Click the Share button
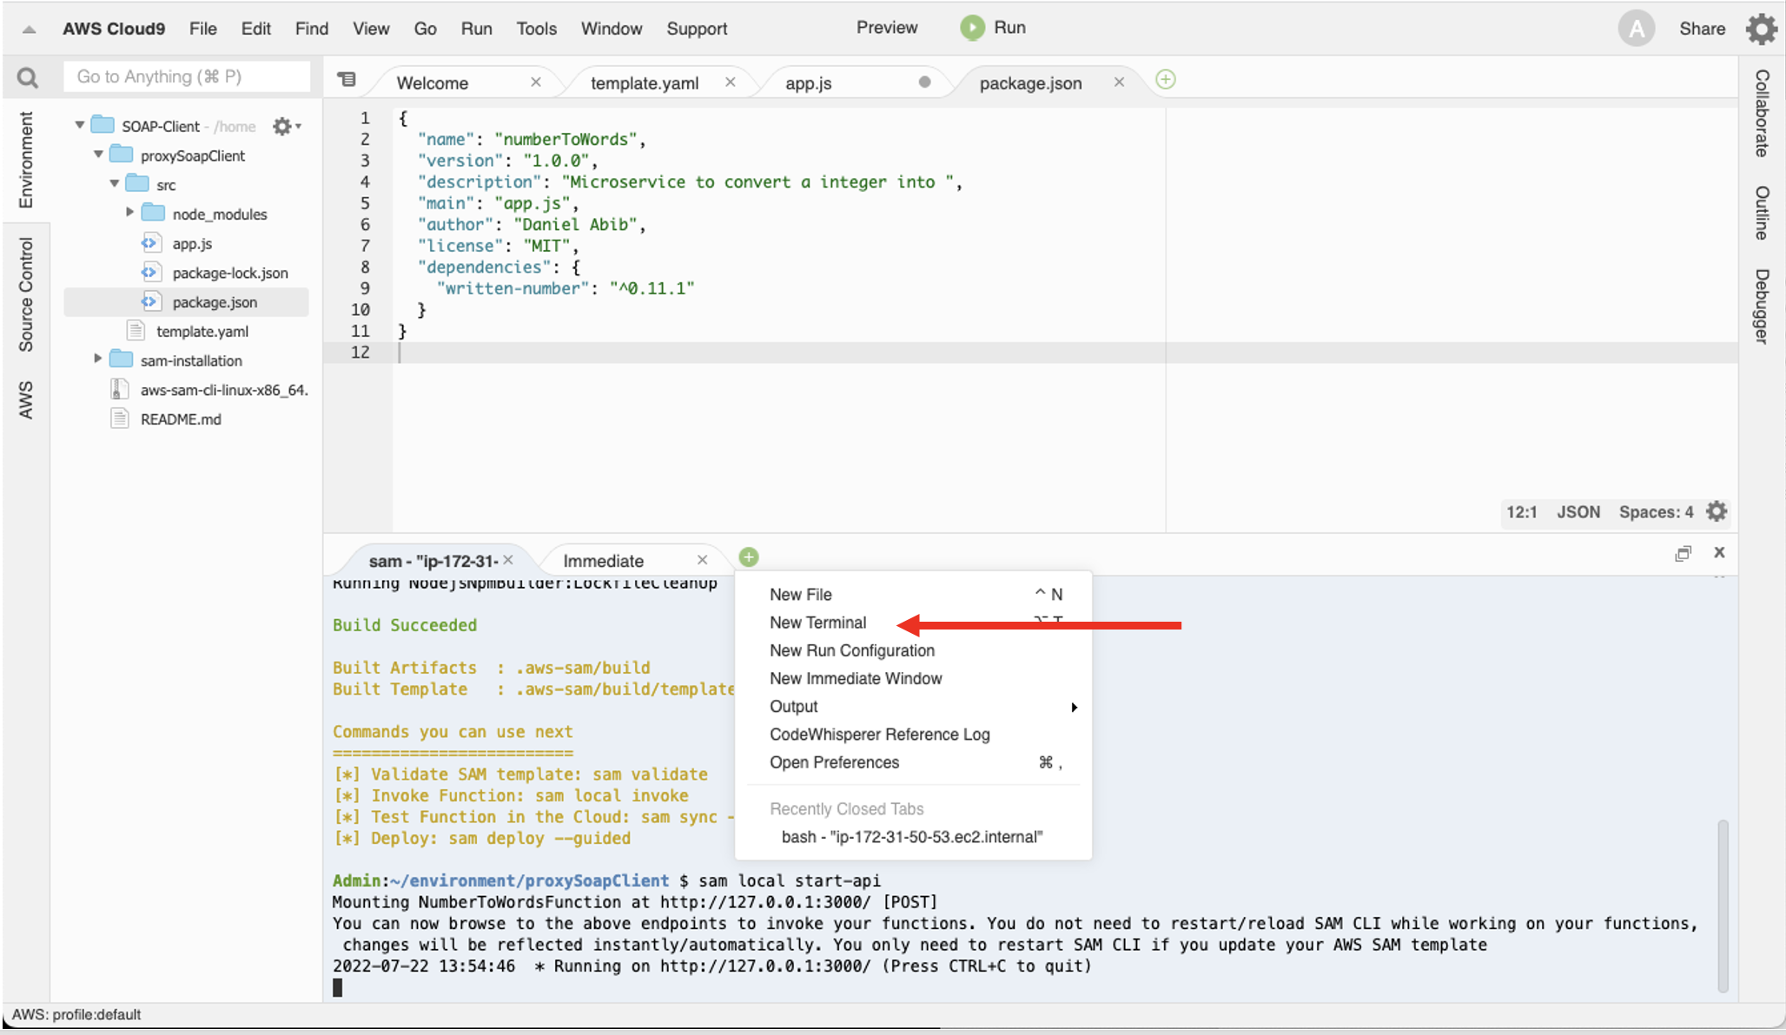 coord(1702,29)
